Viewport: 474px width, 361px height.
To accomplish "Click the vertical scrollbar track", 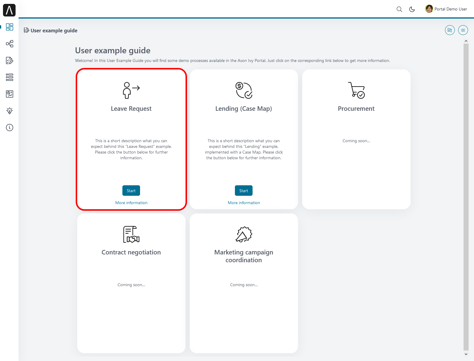I will [x=466, y=198].
